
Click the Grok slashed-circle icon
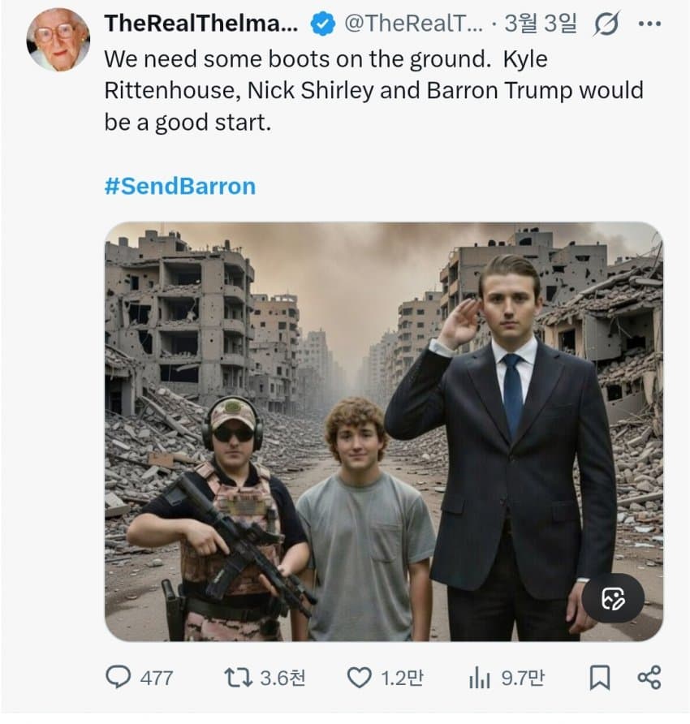coord(606,25)
